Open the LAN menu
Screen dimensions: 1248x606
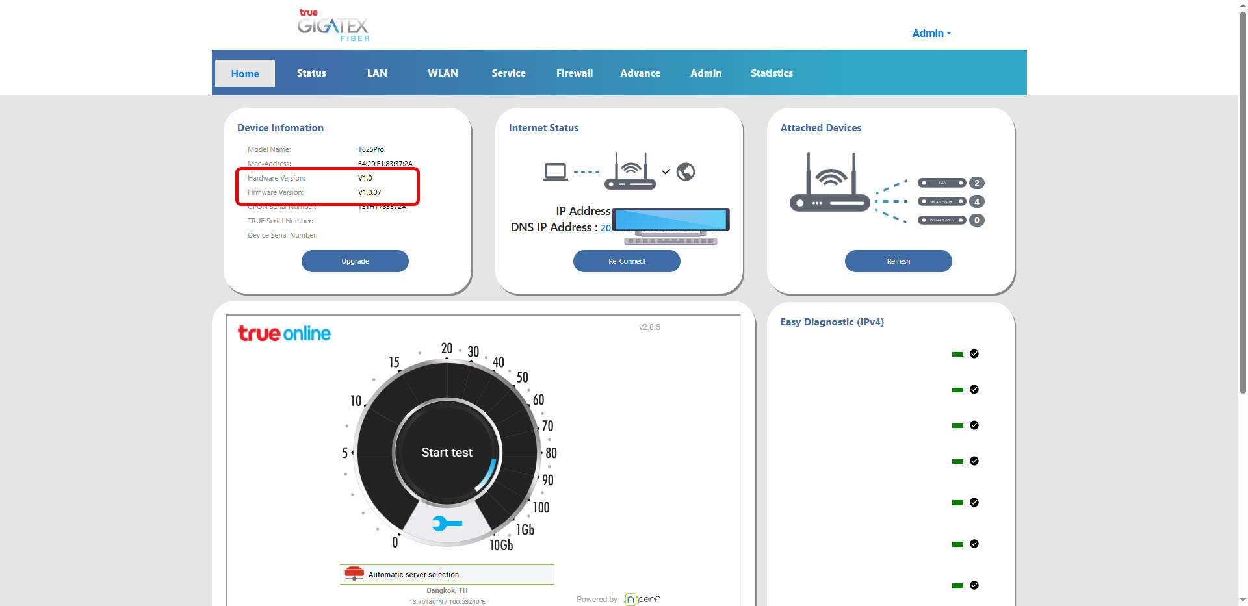click(377, 73)
